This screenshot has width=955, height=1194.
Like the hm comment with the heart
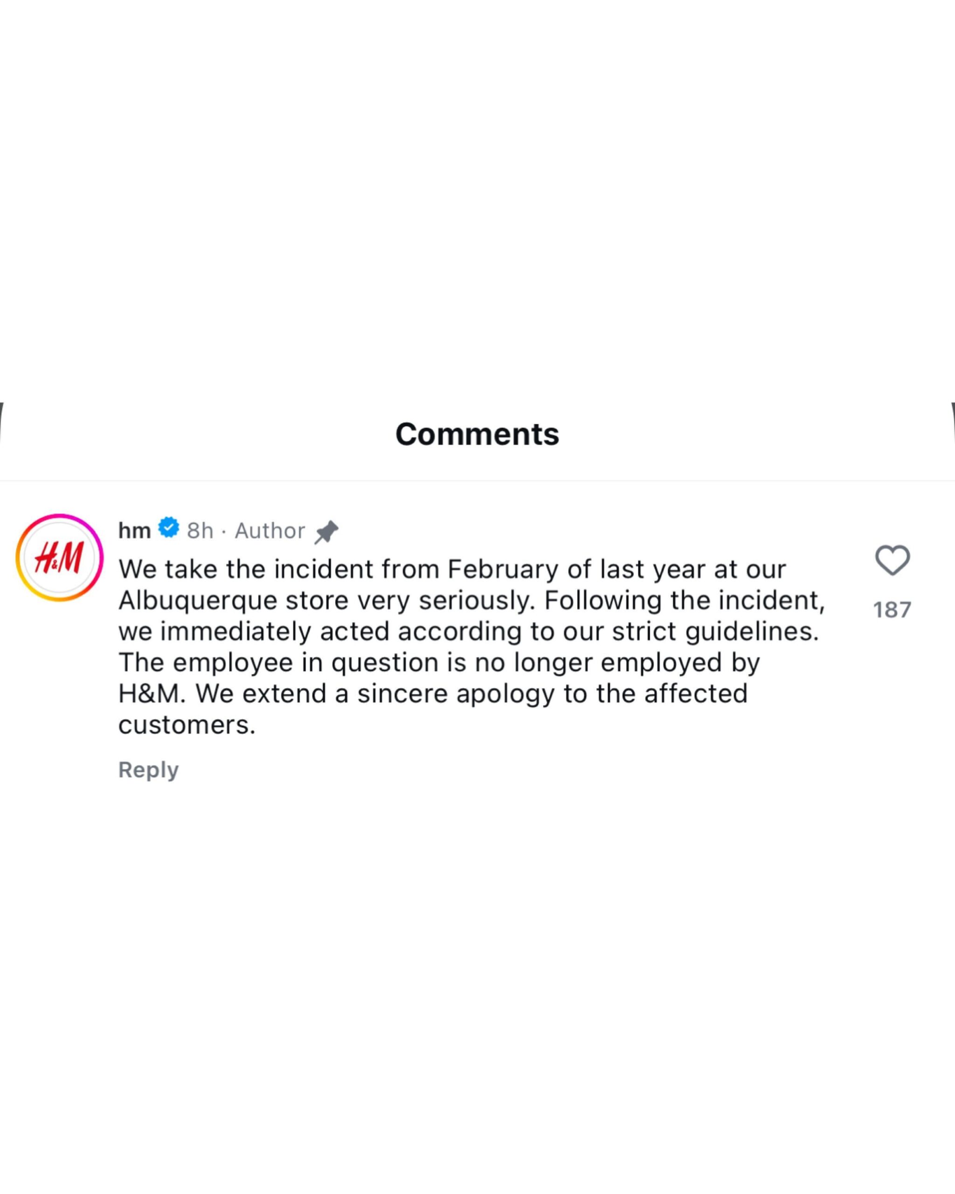click(x=892, y=560)
